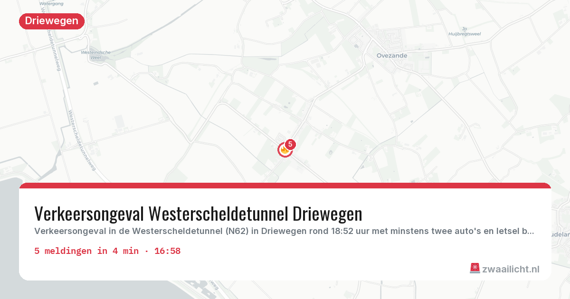Open the fire incident marker on the map
This screenshot has width=570, height=299.
point(285,150)
